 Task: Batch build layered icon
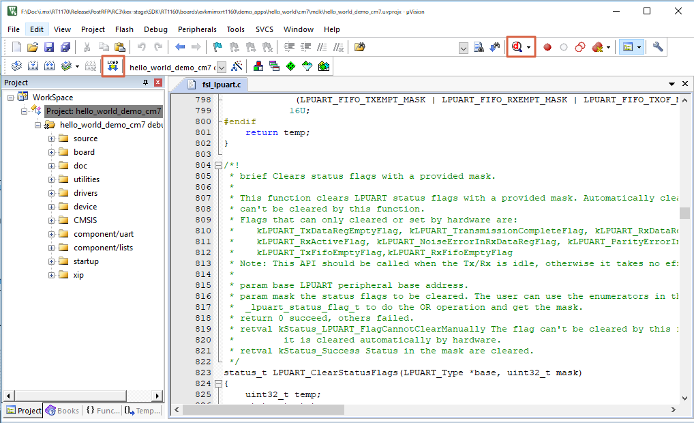tap(66, 66)
